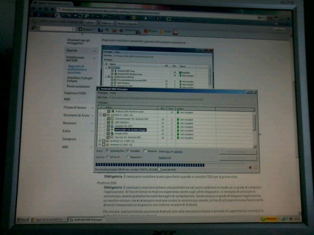Collapse the Android 4.1 (API 16) tree node
314x235 pixels.
pyautogui.click(x=100, y=115)
